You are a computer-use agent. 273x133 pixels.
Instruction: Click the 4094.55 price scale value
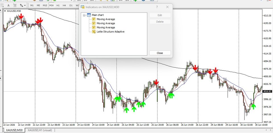point(267,61)
